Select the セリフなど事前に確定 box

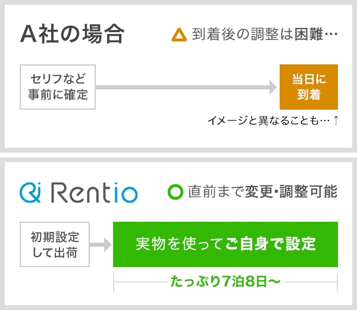coord(57,87)
